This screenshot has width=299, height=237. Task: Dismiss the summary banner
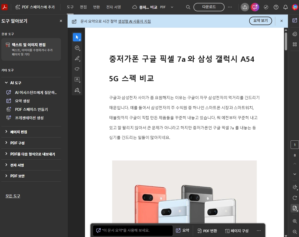(282, 21)
